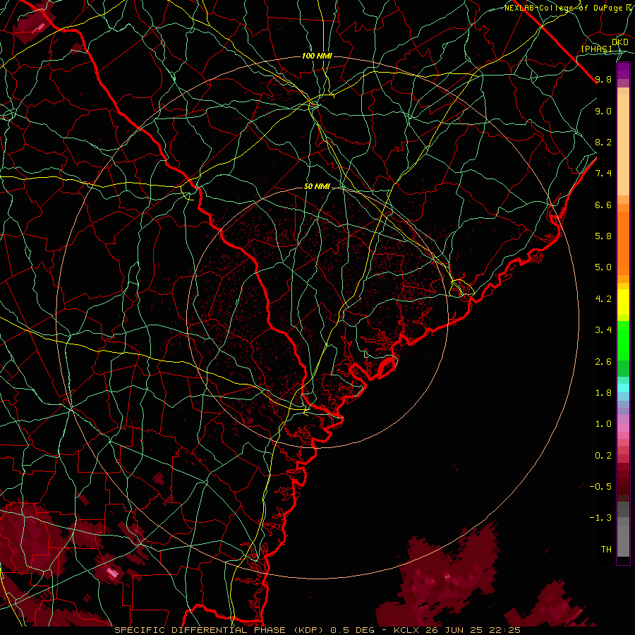Click the 8.2 value on KDP scale
The image size is (635, 635).
click(603, 142)
